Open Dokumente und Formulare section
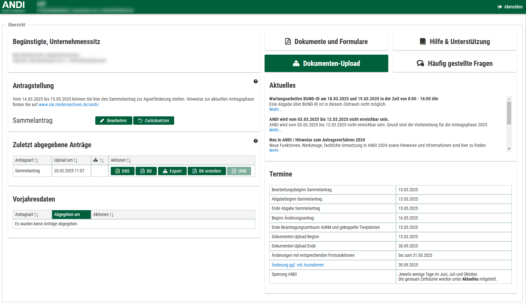This screenshot has height=306, width=526. [326, 41]
